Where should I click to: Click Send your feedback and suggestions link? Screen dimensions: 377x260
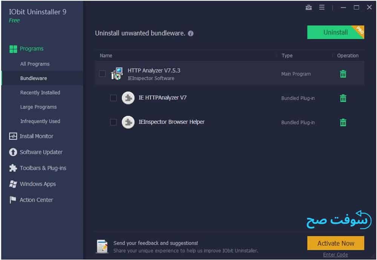pos(156,243)
